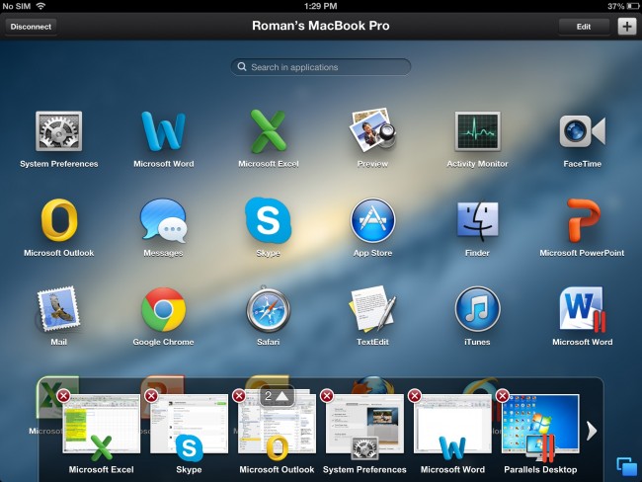Open TextEdit
Viewport: 642px width, 482px height.
pos(371,309)
